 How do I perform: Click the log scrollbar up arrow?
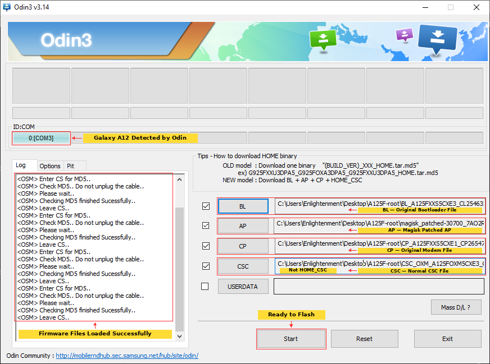point(179,179)
